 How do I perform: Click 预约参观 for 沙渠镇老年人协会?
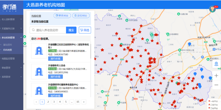[55, 77]
